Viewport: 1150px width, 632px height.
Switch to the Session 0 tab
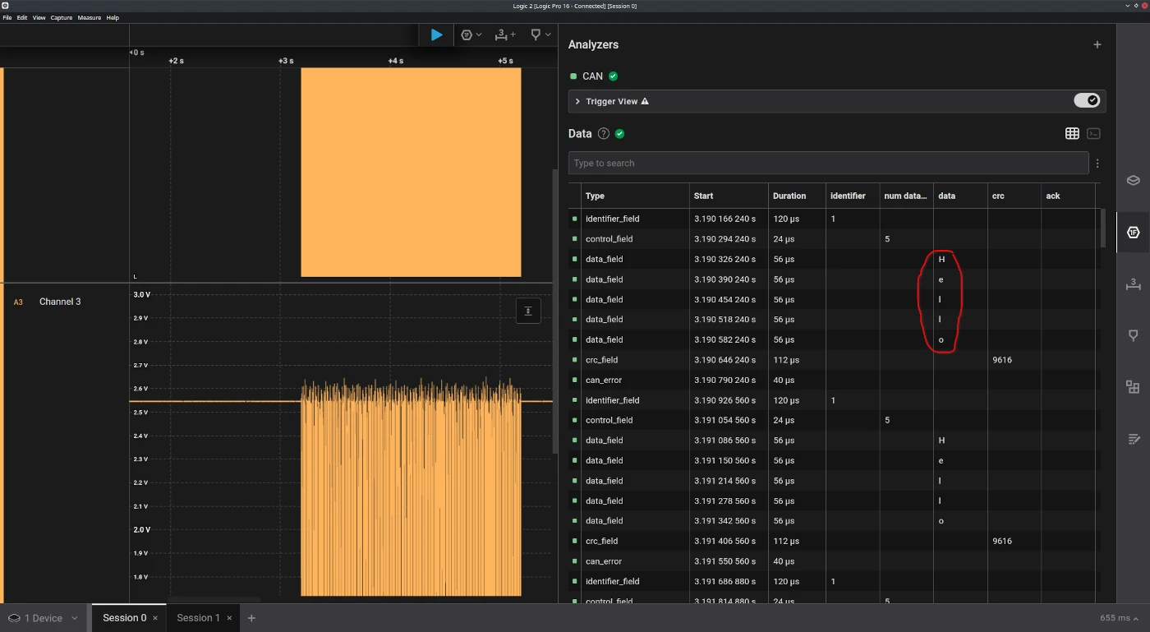coord(125,618)
